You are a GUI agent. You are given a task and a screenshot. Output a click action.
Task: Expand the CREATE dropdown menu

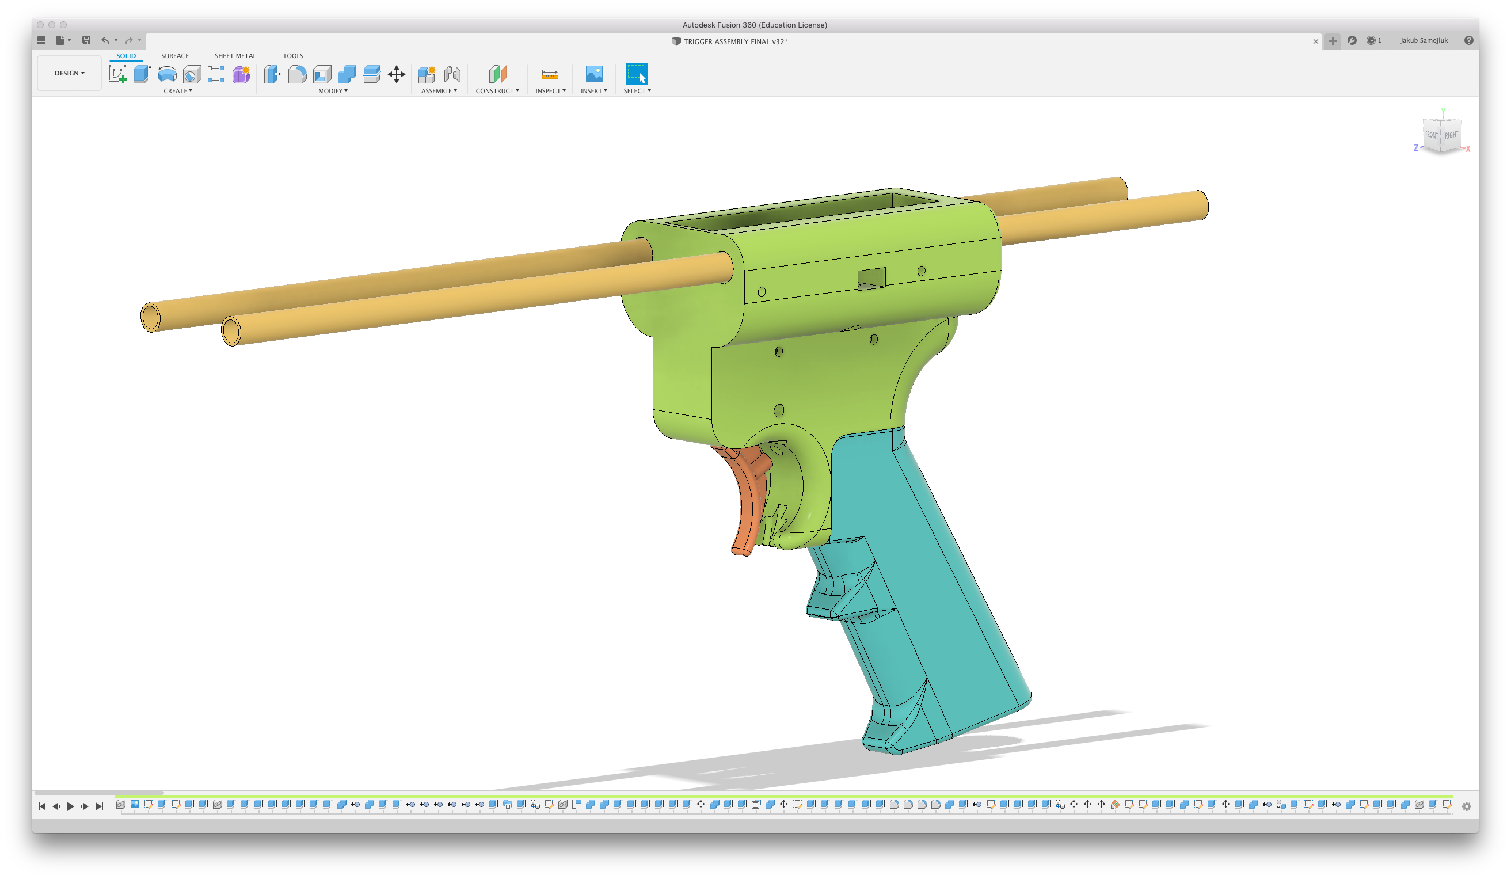177,91
